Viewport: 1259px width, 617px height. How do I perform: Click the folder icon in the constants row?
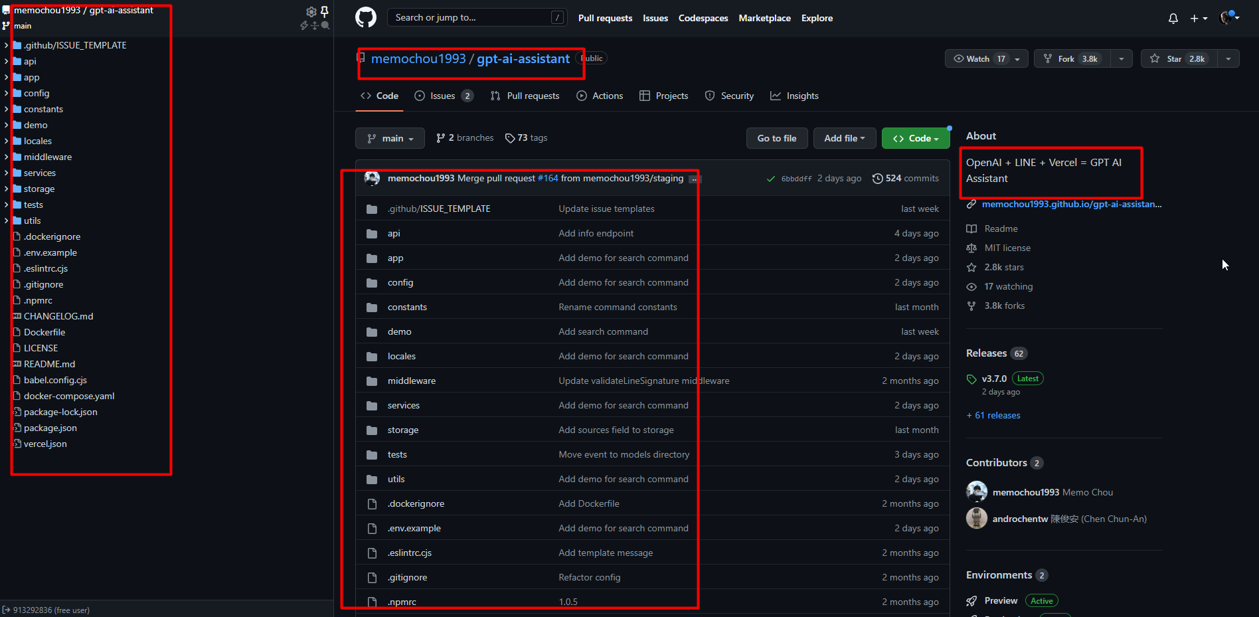coord(372,308)
